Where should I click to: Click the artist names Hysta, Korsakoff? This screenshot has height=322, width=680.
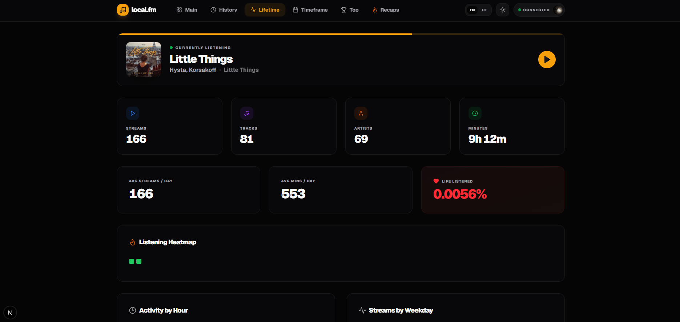193,70
